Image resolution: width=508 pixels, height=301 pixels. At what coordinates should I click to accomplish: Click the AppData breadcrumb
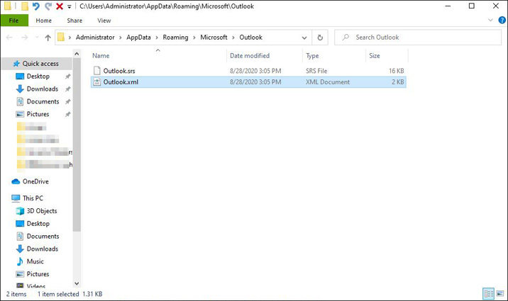click(x=138, y=37)
